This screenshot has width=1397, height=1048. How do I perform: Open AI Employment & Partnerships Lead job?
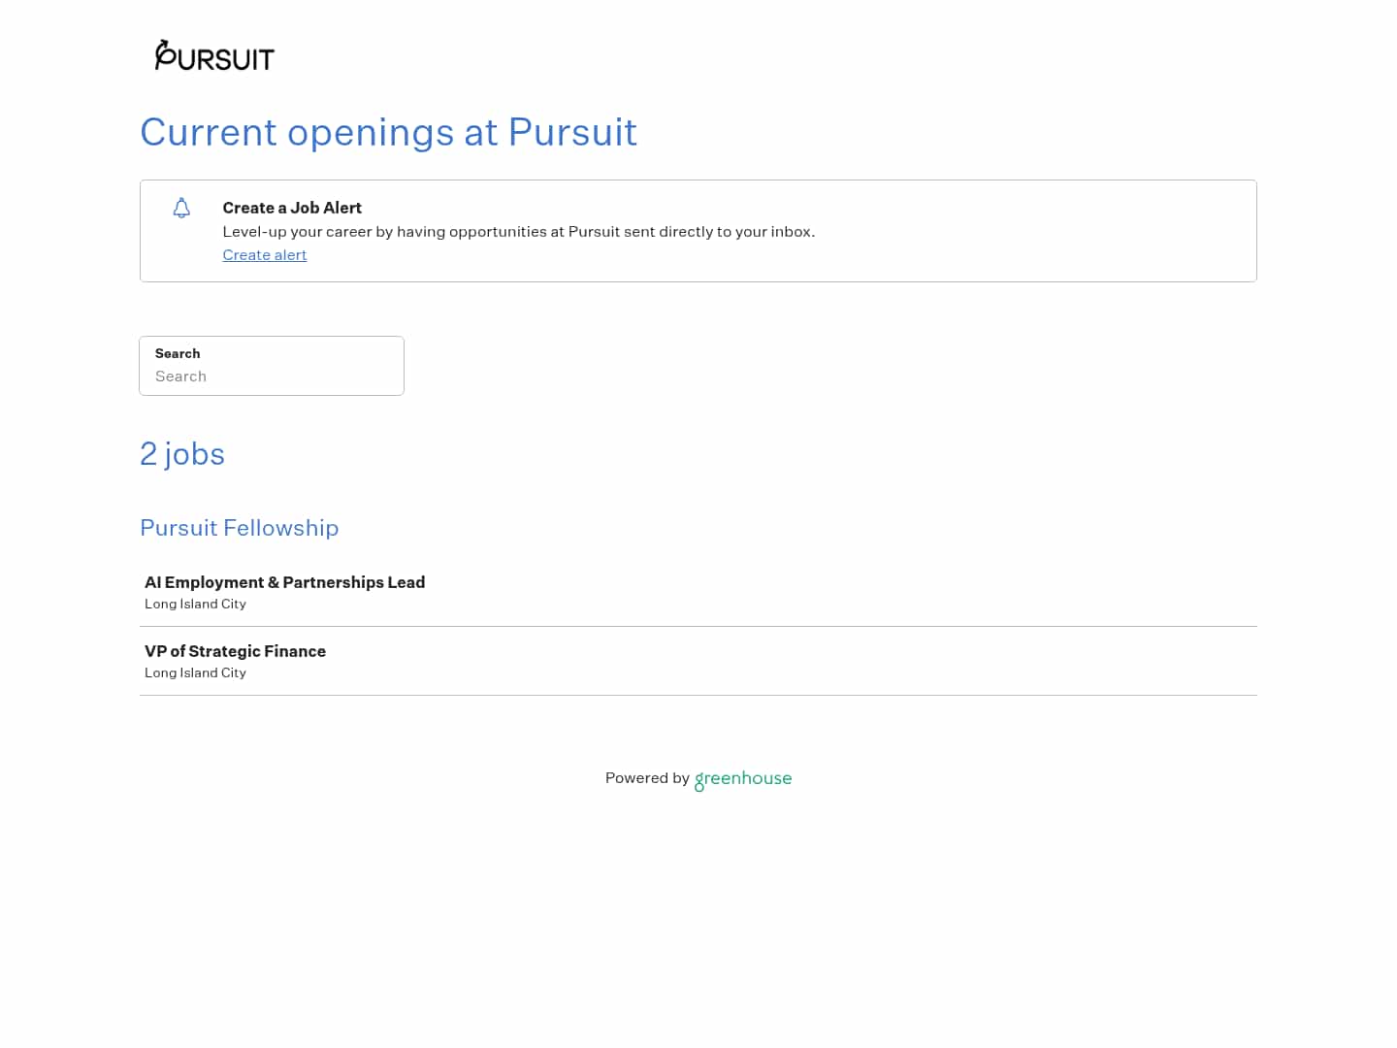[284, 582]
